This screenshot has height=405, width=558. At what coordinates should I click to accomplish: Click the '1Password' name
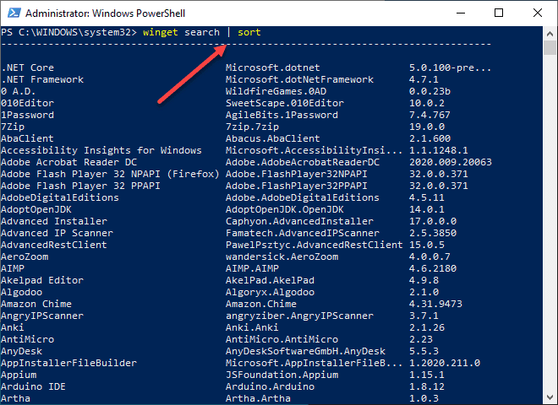[27, 115]
